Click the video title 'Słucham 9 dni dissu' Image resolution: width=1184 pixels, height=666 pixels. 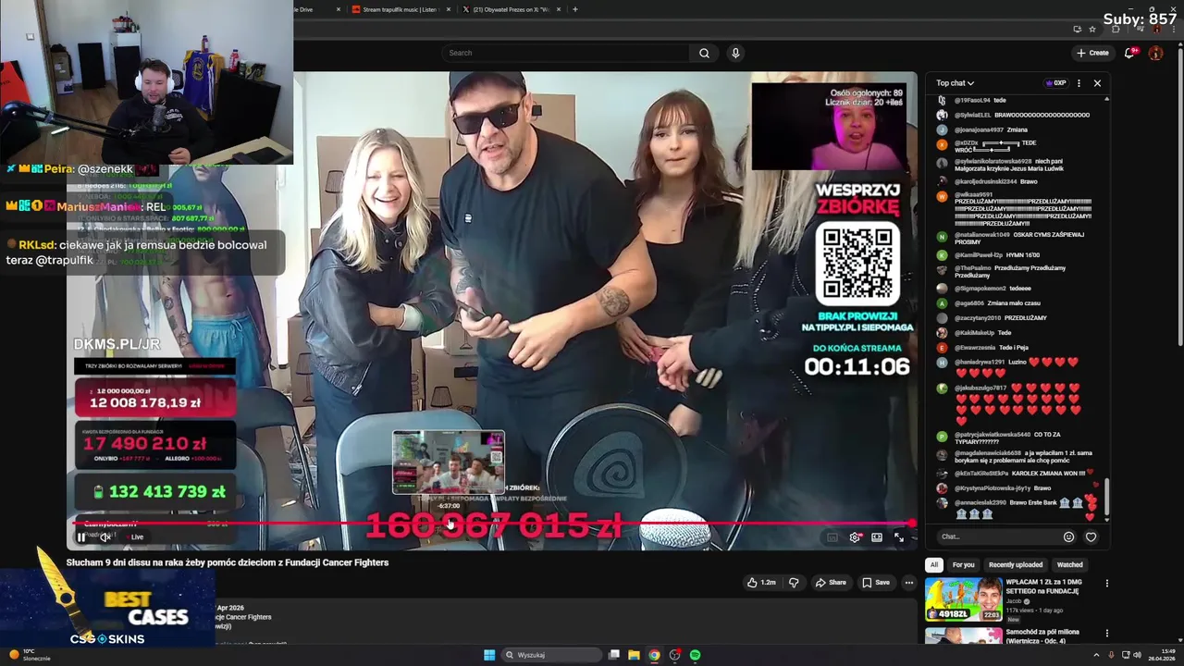click(x=228, y=562)
